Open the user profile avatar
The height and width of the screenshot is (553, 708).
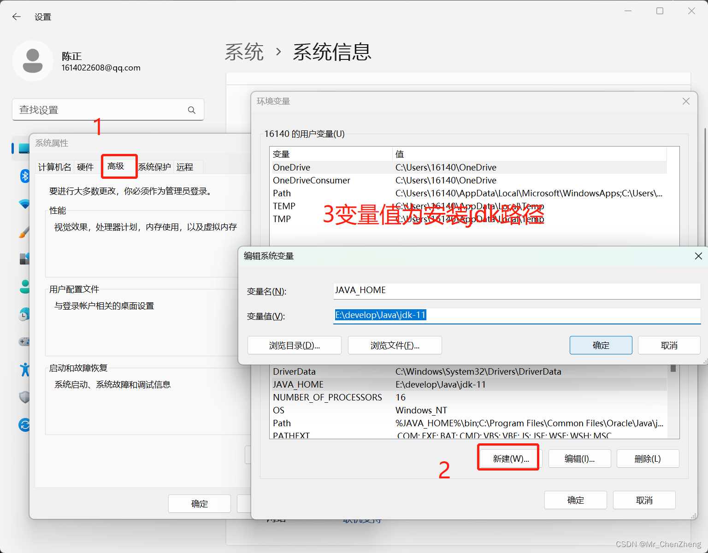click(x=33, y=61)
